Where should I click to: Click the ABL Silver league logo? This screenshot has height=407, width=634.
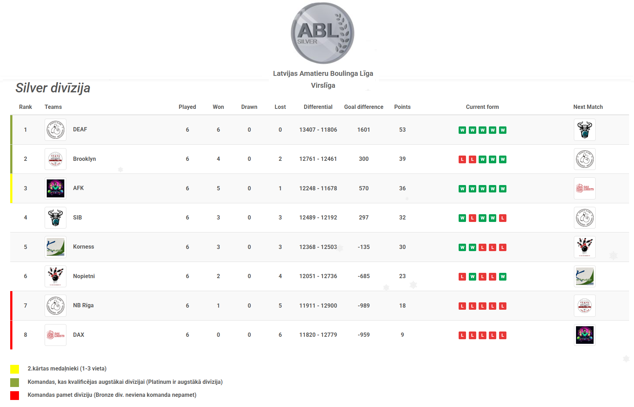[322, 33]
